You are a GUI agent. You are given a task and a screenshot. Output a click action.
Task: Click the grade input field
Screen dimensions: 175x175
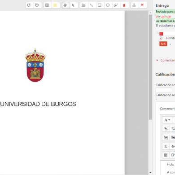[164, 90]
